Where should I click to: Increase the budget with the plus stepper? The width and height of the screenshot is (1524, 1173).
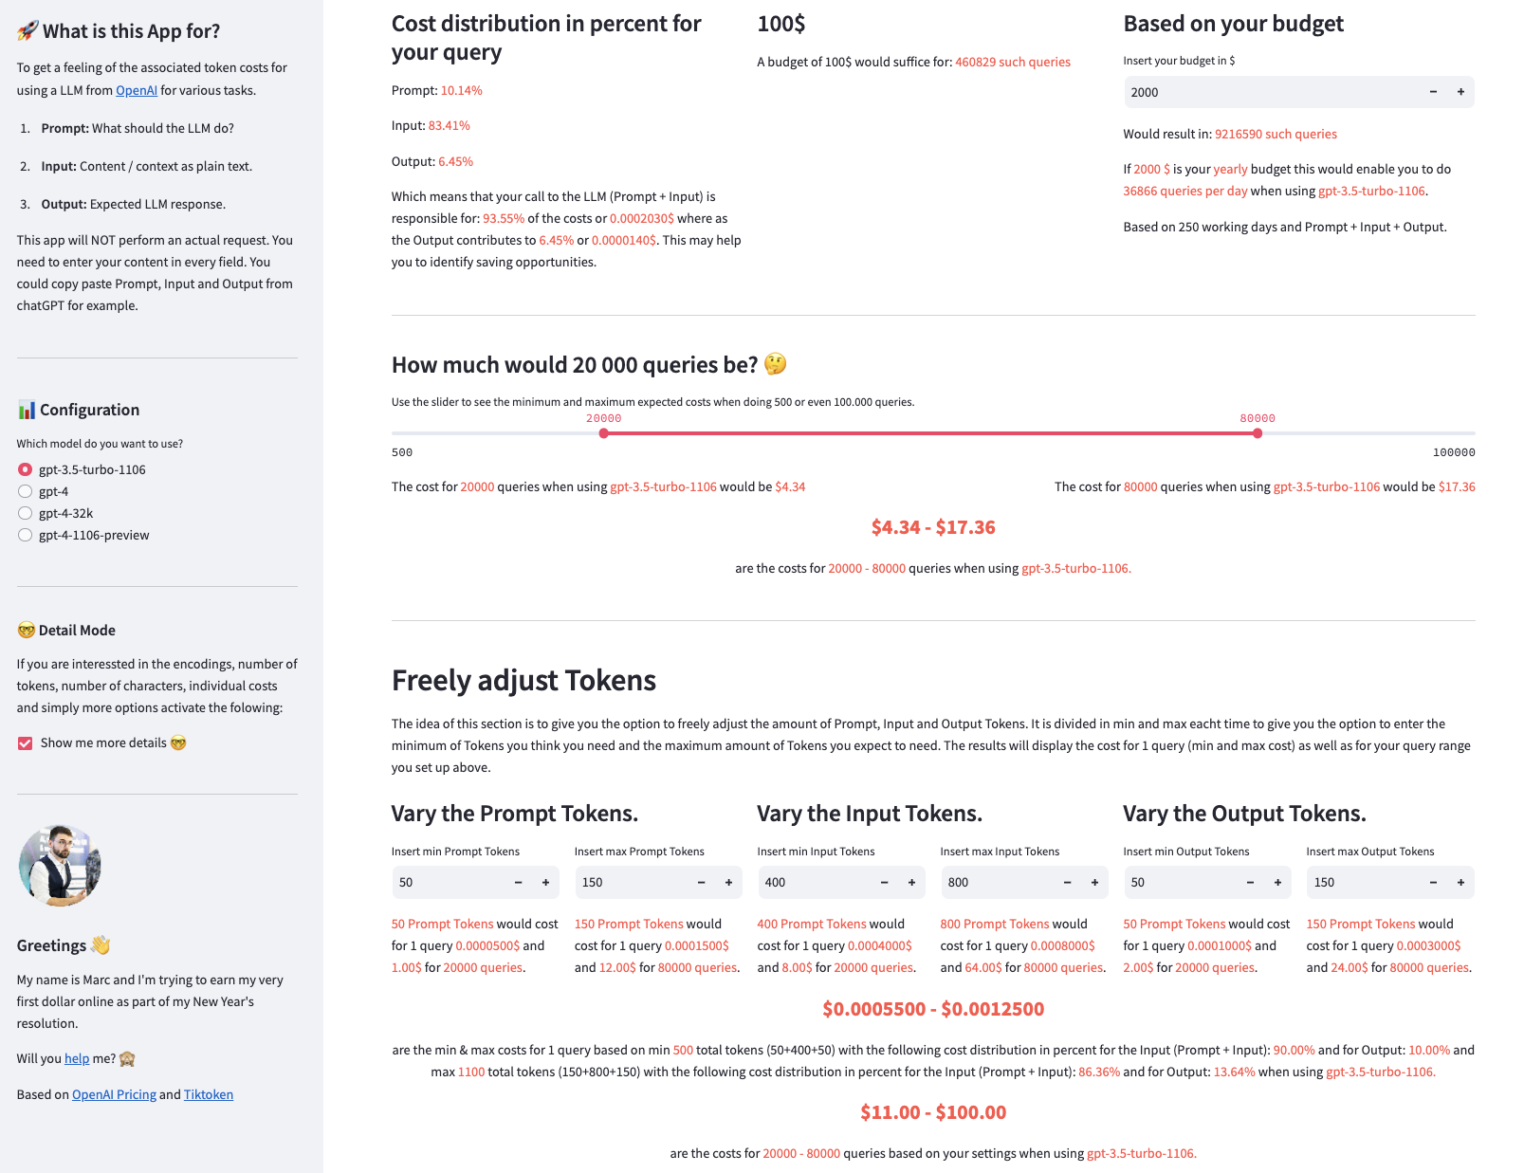[1460, 92]
